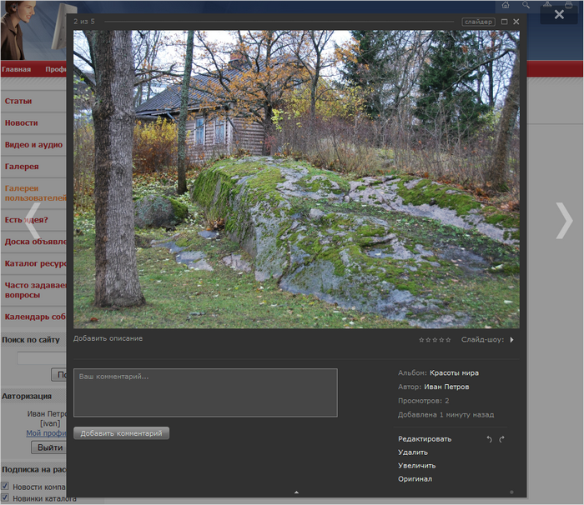This screenshot has height=505, width=584.
Task: Click the next photo arrow on the right
Action: [564, 221]
